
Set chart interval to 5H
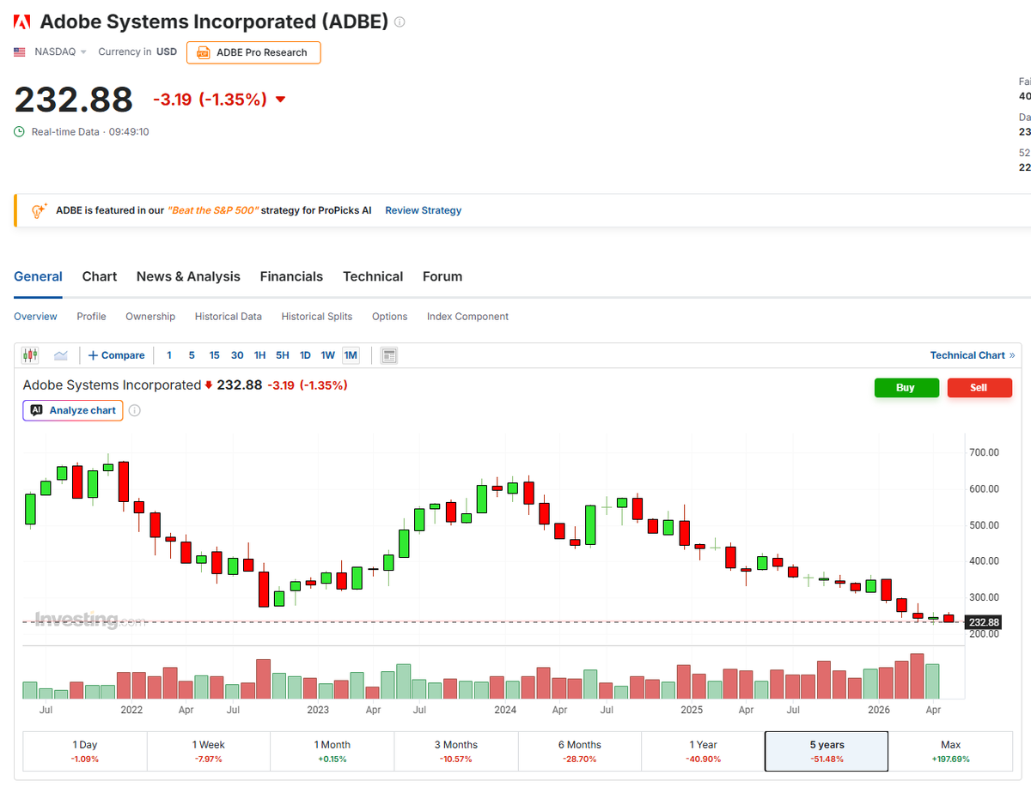coord(283,355)
